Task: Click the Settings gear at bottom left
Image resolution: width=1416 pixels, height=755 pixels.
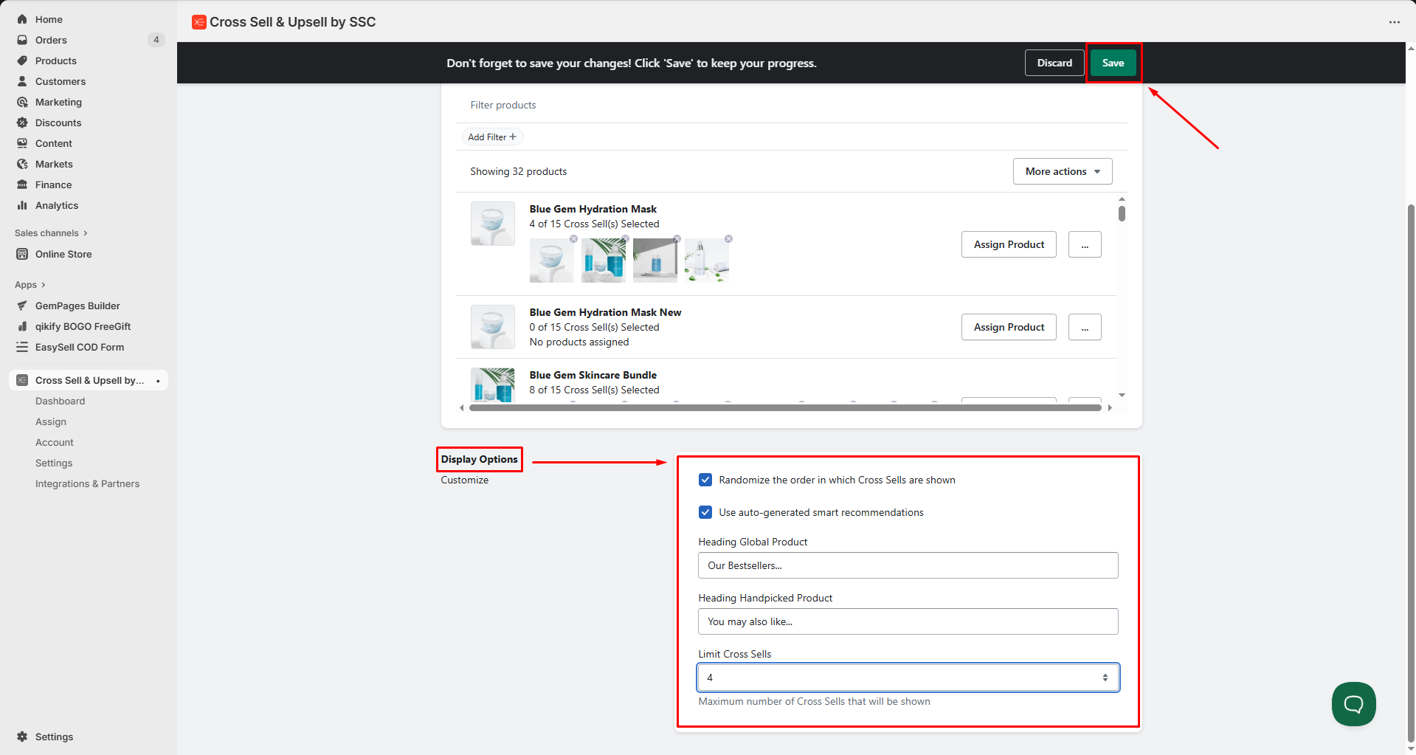Action: click(22, 737)
